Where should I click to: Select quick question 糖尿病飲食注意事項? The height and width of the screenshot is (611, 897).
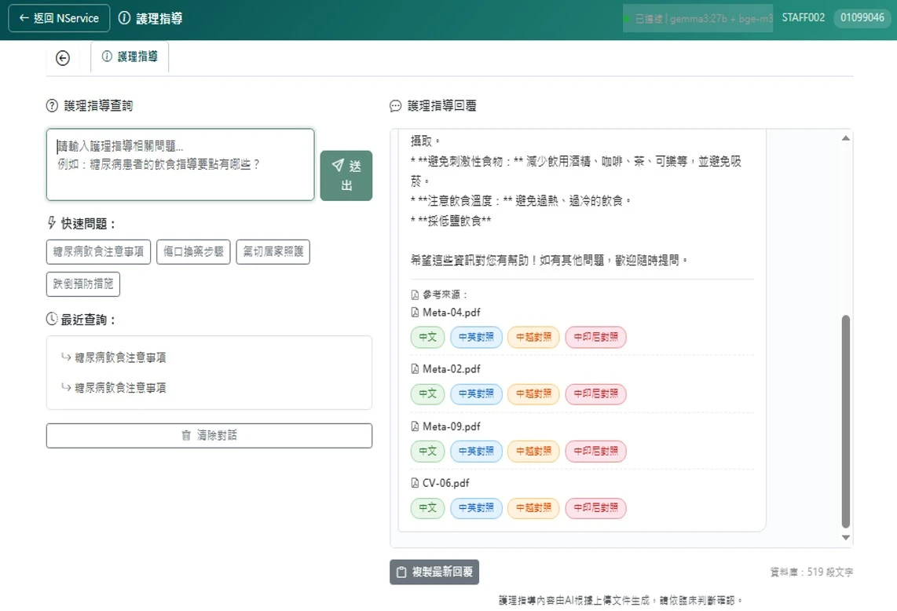pos(98,252)
